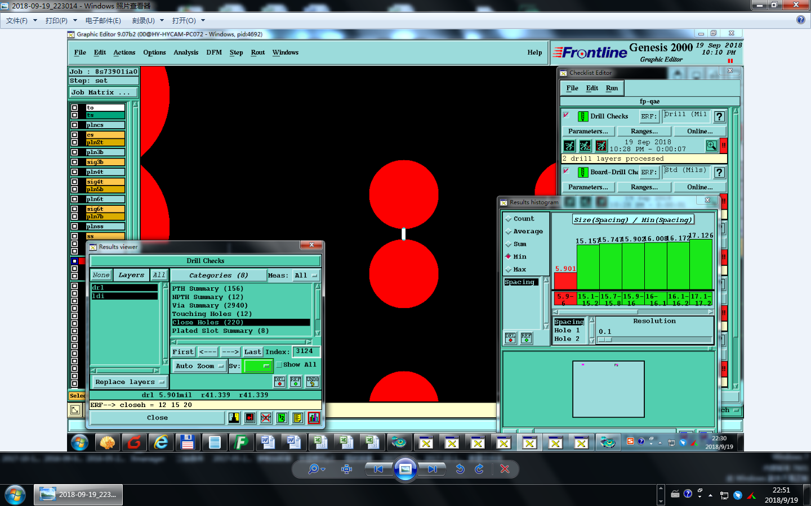
Task: Rotate image clockwise in Photo Viewer
Action: coord(479,469)
